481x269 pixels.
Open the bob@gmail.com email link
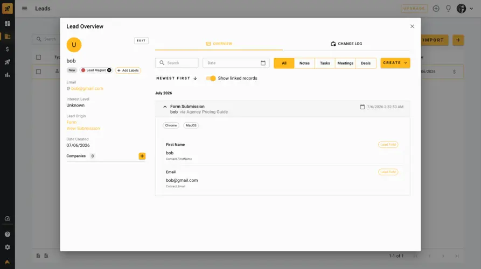point(87,89)
